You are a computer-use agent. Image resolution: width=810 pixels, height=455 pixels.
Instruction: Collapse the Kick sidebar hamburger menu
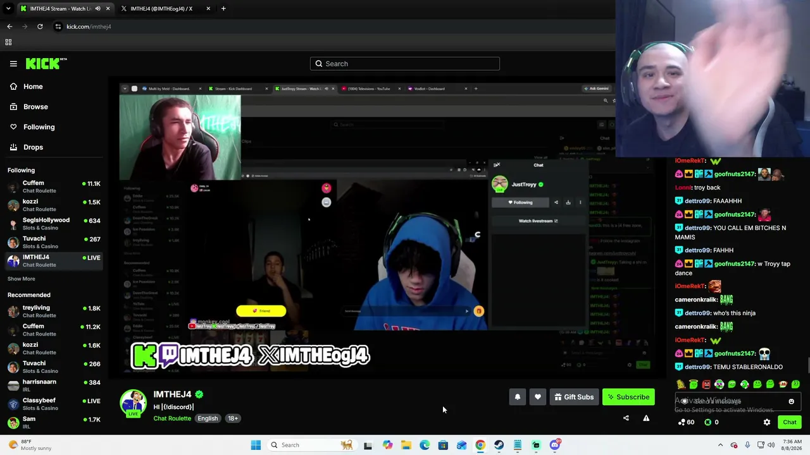pos(13,64)
